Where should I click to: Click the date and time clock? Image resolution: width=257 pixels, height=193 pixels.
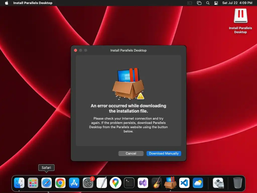pos(237,3)
